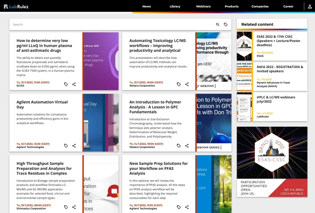315x213 pixels.
Task: Click the Agilent Virtual Day thumbnail image
Action: tap(101, 123)
